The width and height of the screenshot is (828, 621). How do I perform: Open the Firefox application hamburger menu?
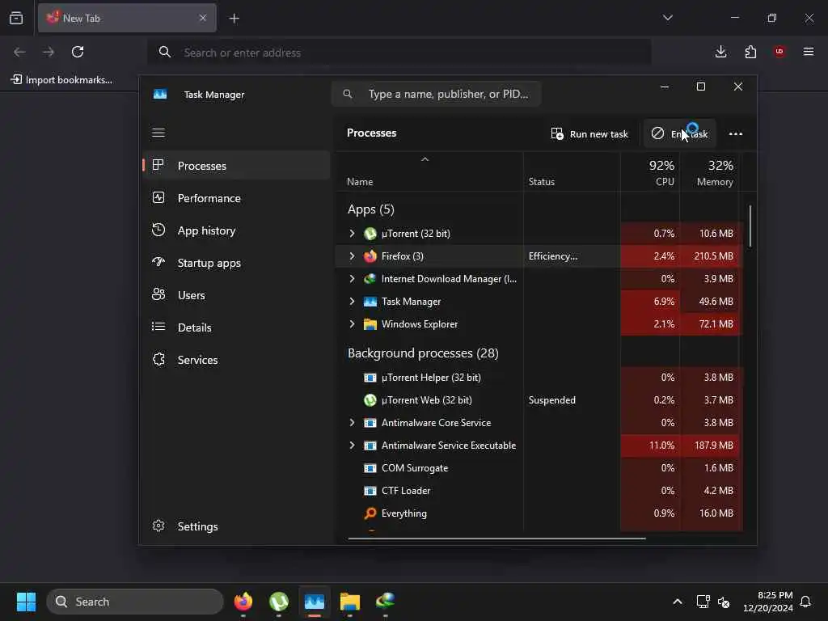[x=809, y=52]
